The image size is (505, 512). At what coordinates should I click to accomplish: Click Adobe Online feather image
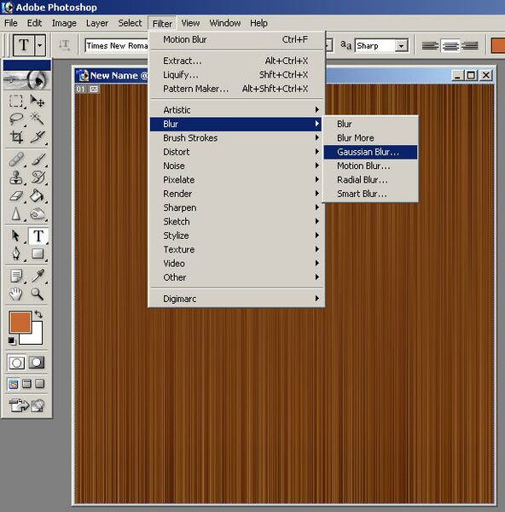pos(26,80)
